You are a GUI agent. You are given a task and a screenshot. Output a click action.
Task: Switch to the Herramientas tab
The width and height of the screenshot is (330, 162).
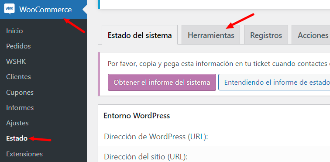tap(211, 35)
